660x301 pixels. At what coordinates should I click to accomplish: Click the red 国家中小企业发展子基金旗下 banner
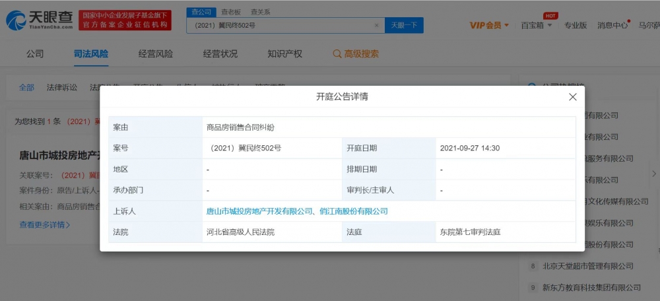coord(125,20)
